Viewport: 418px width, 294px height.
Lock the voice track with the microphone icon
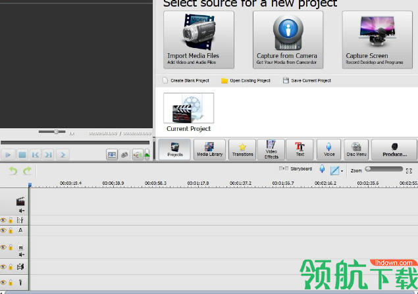(x=11, y=283)
